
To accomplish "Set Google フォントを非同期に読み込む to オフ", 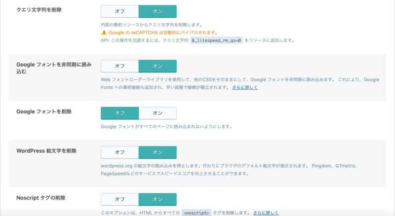I will pyautogui.click(x=119, y=66).
